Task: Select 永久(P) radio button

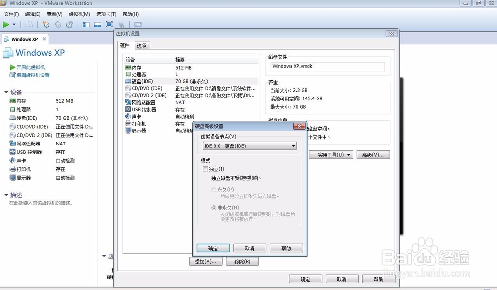Action: click(x=214, y=190)
